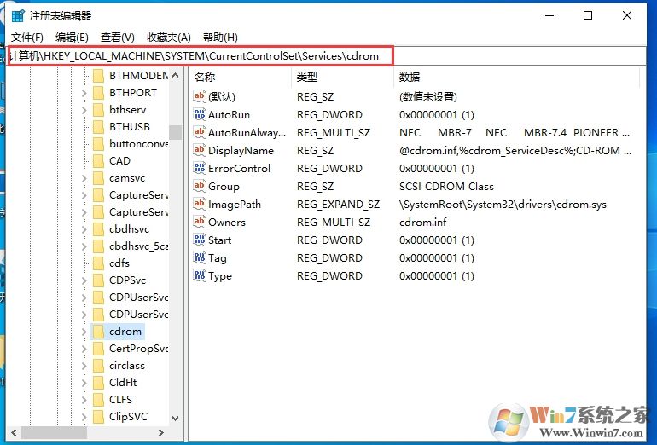Open the 文件(F) menu
657x445 pixels.
point(27,38)
